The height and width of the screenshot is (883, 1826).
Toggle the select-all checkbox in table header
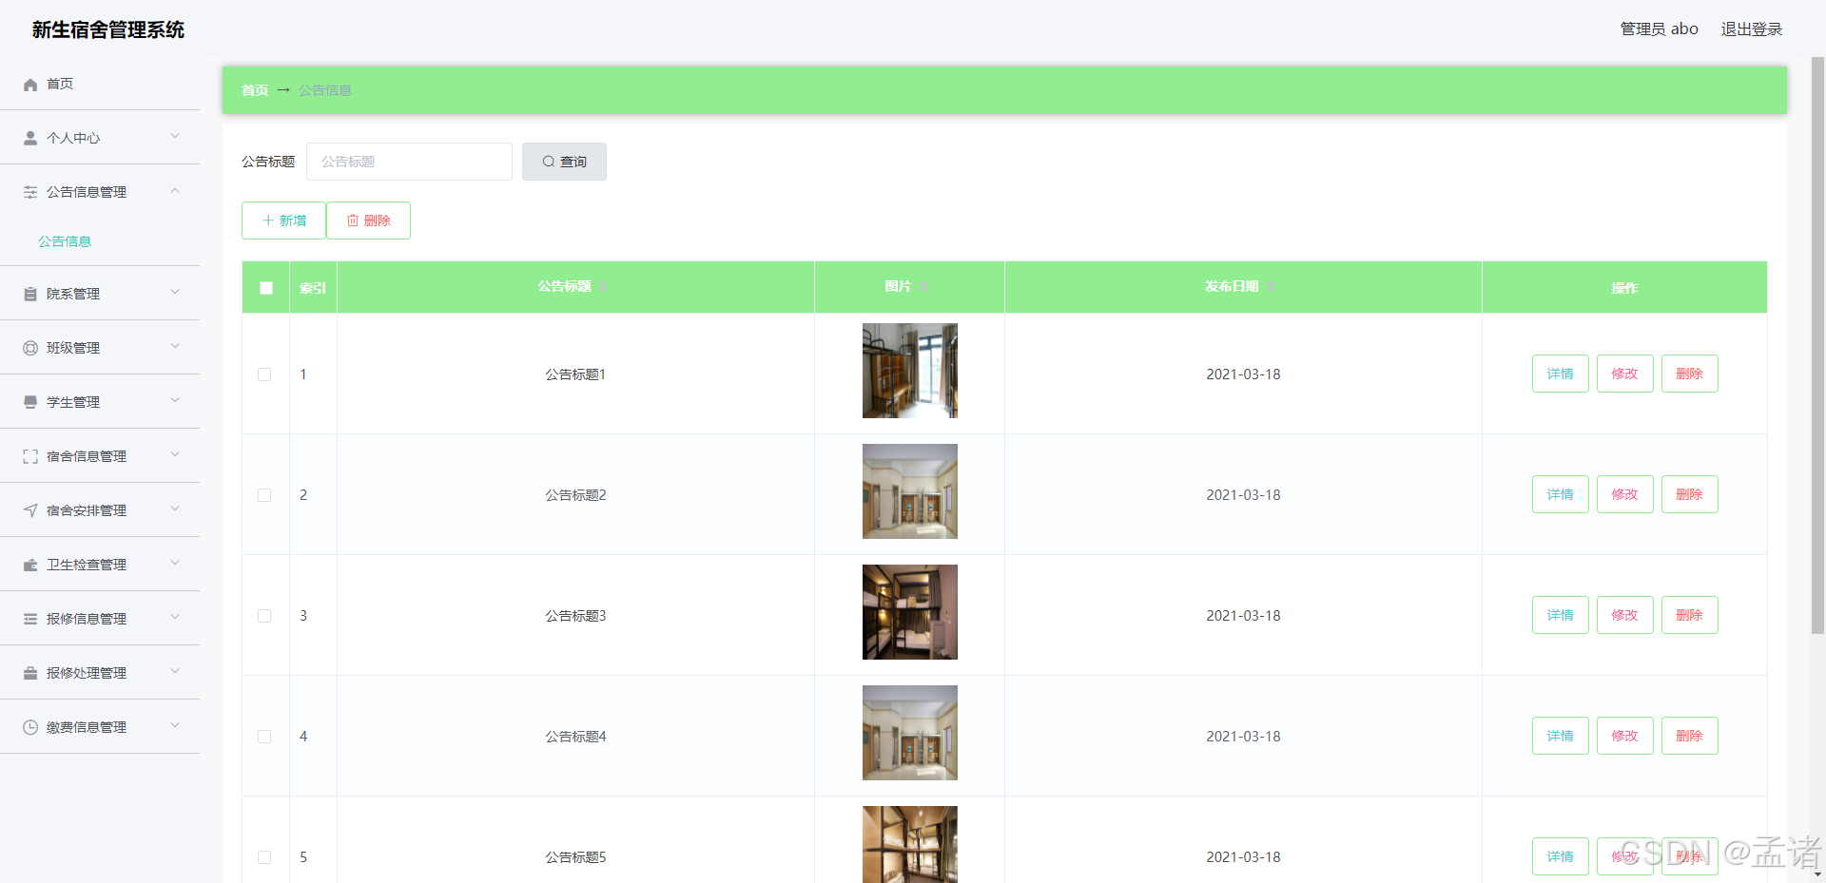[266, 288]
